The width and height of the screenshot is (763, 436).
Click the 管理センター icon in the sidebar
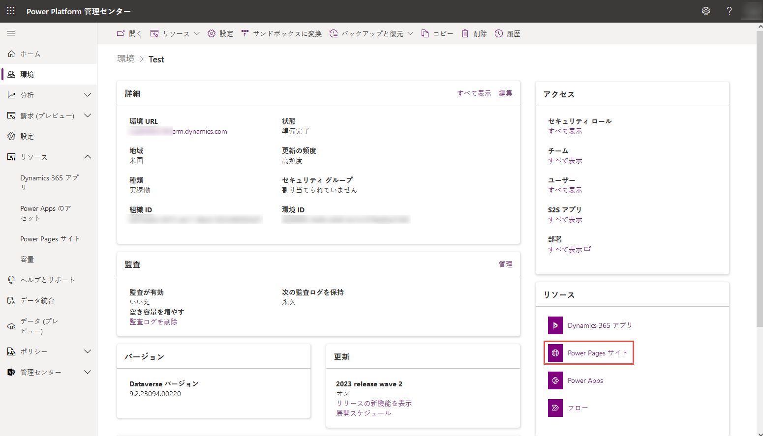(x=11, y=372)
